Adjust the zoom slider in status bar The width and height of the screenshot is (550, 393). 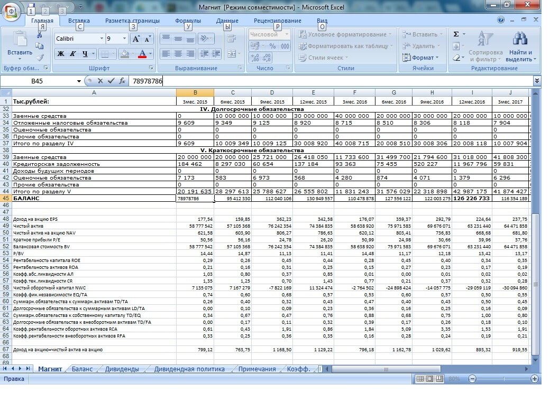click(503, 379)
